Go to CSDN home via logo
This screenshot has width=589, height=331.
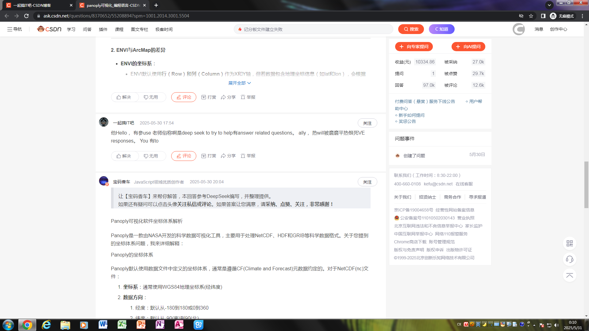coord(49,29)
